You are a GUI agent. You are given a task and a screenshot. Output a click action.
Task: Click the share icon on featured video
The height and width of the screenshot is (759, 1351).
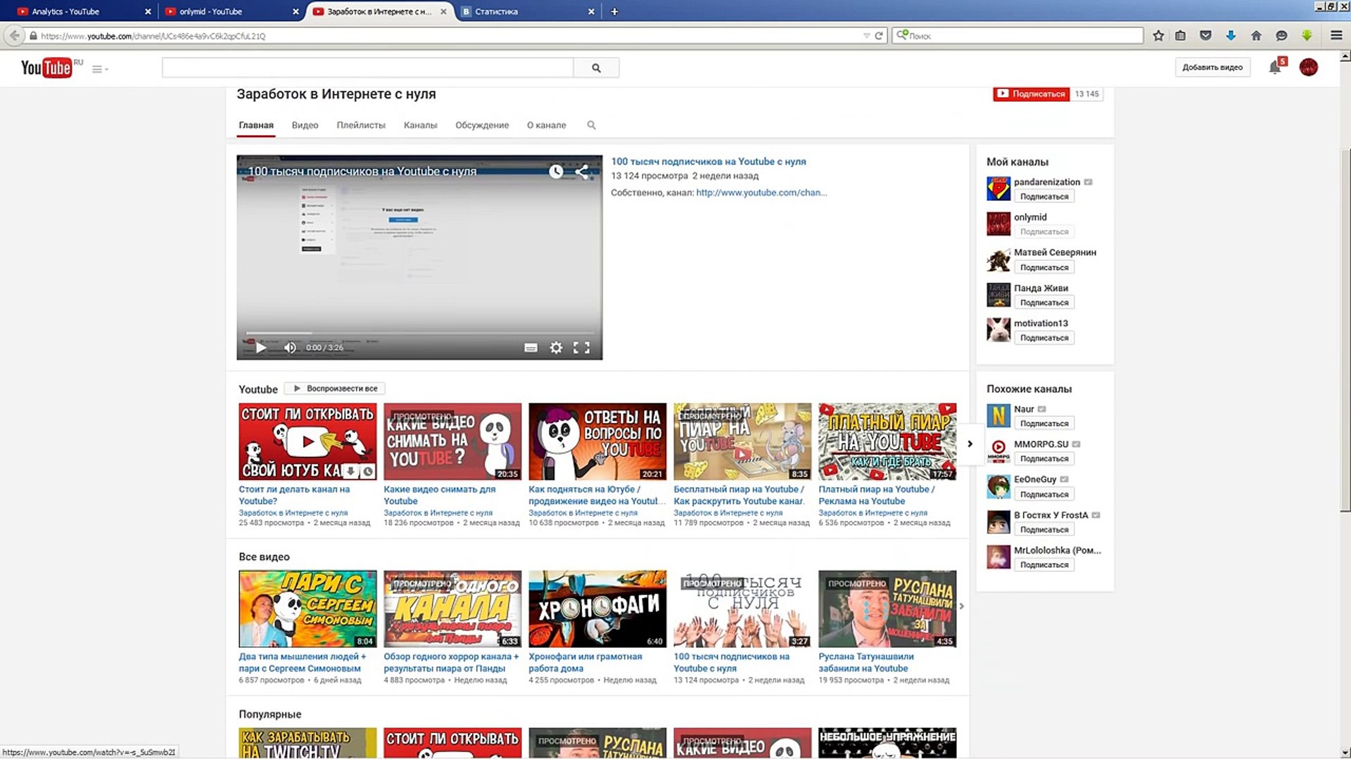tap(582, 171)
